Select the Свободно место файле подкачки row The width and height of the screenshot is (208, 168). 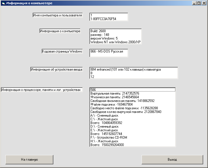pyautogui.click(x=133, y=108)
